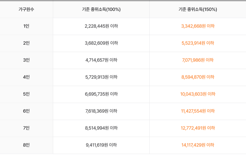The width and height of the screenshot is (246, 155).
Task: Select the 5,729,913원 이하 cell
Action: [x=101, y=77]
